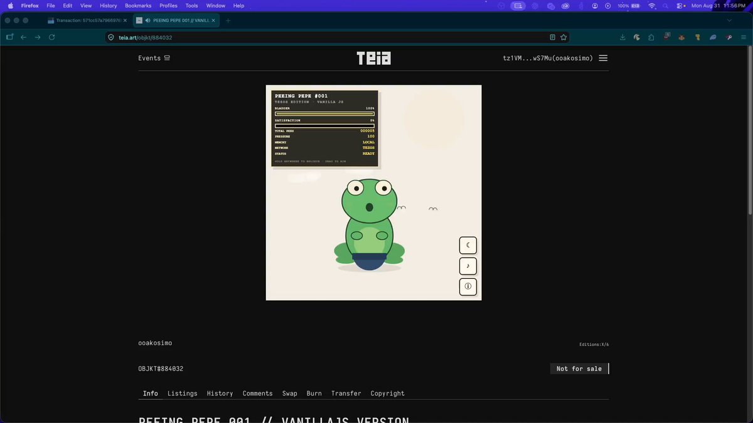Open Reader View icon in address bar

click(552, 38)
